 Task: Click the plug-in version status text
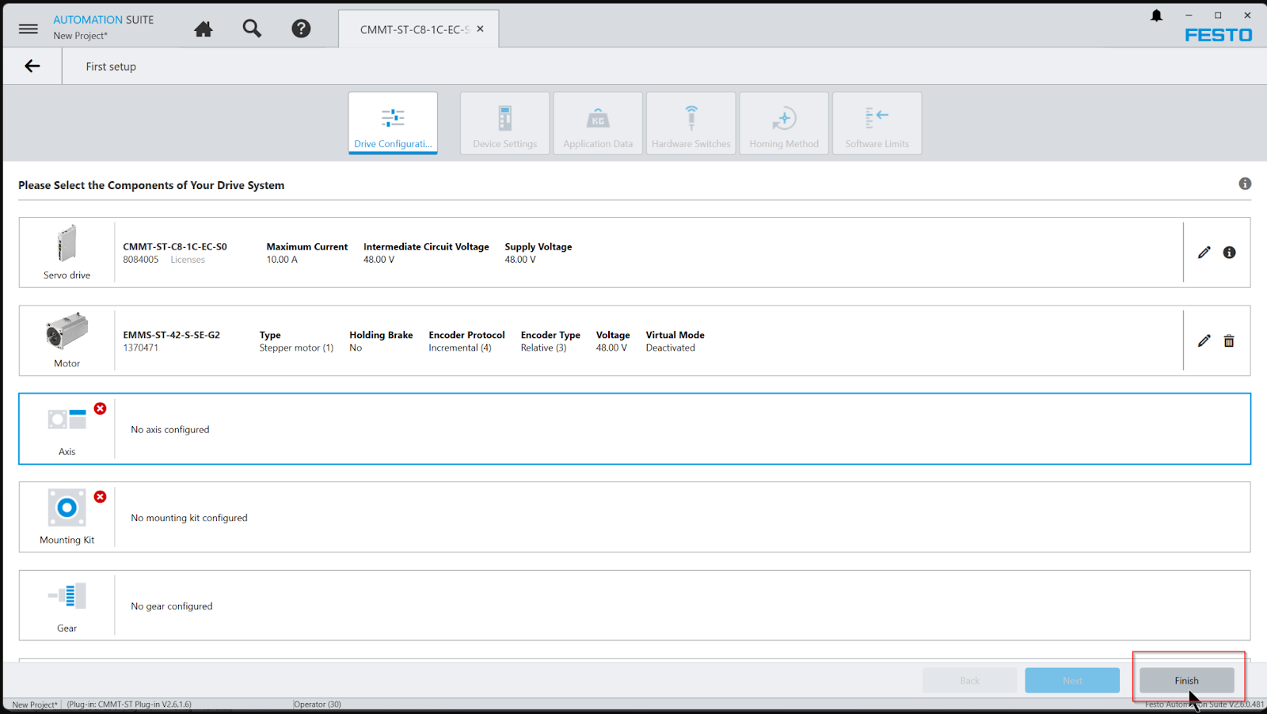point(129,705)
